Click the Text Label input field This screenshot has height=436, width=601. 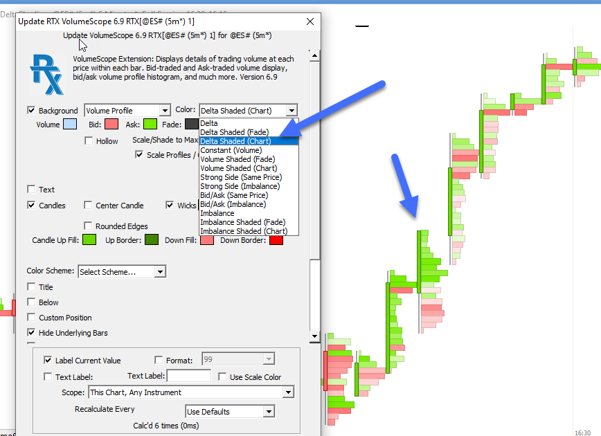click(188, 376)
